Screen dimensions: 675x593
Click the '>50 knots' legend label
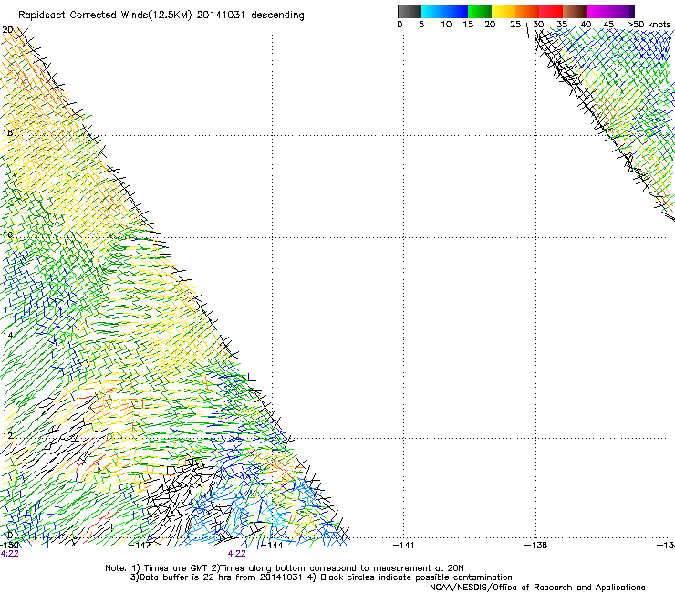(649, 25)
